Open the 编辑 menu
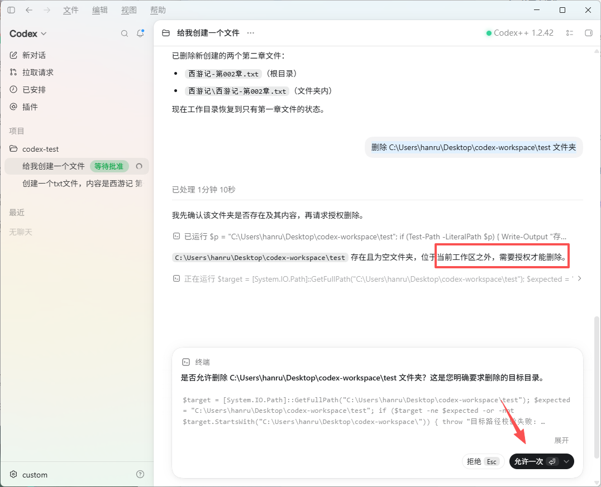Screen dimensions: 601x487 click(x=99, y=10)
